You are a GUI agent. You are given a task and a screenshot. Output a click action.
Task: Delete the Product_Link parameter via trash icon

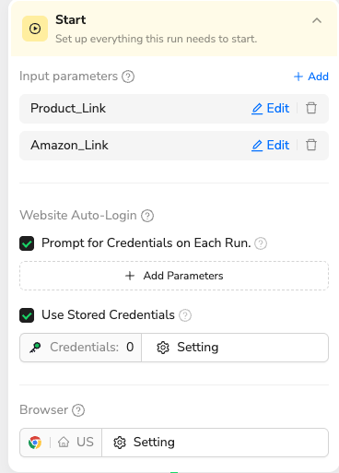coord(311,108)
